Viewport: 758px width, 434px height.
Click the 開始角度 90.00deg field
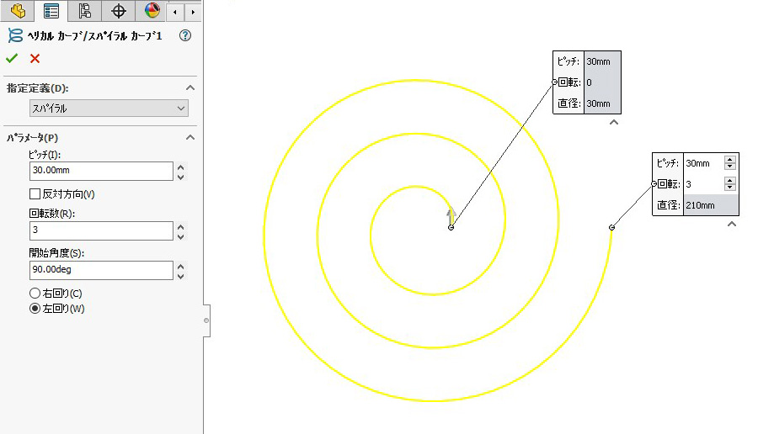point(100,270)
